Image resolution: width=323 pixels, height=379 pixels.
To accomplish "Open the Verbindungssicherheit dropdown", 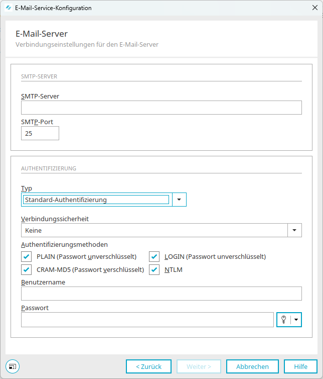I will 294,230.
